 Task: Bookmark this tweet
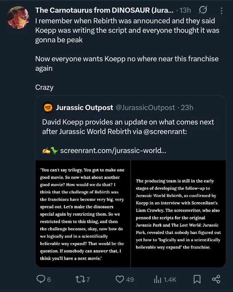197,279
